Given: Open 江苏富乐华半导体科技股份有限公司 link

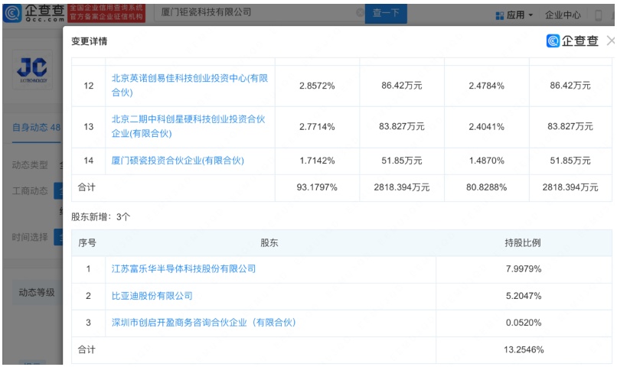Looking at the screenshot, I should click(x=184, y=269).
